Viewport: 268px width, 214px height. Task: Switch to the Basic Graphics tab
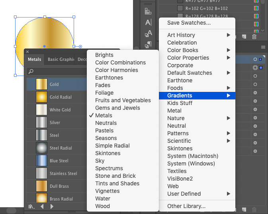(x=61, y=59)
